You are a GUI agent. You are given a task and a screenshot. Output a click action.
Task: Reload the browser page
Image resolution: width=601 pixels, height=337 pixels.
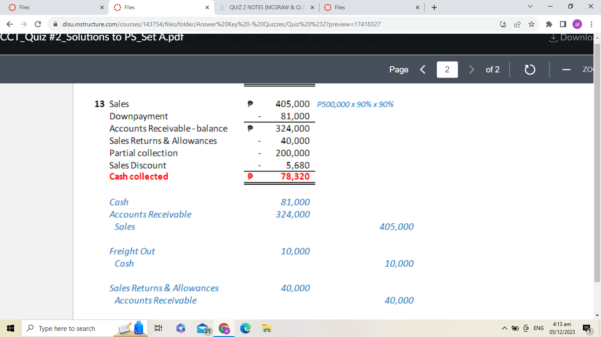[38, 24]
